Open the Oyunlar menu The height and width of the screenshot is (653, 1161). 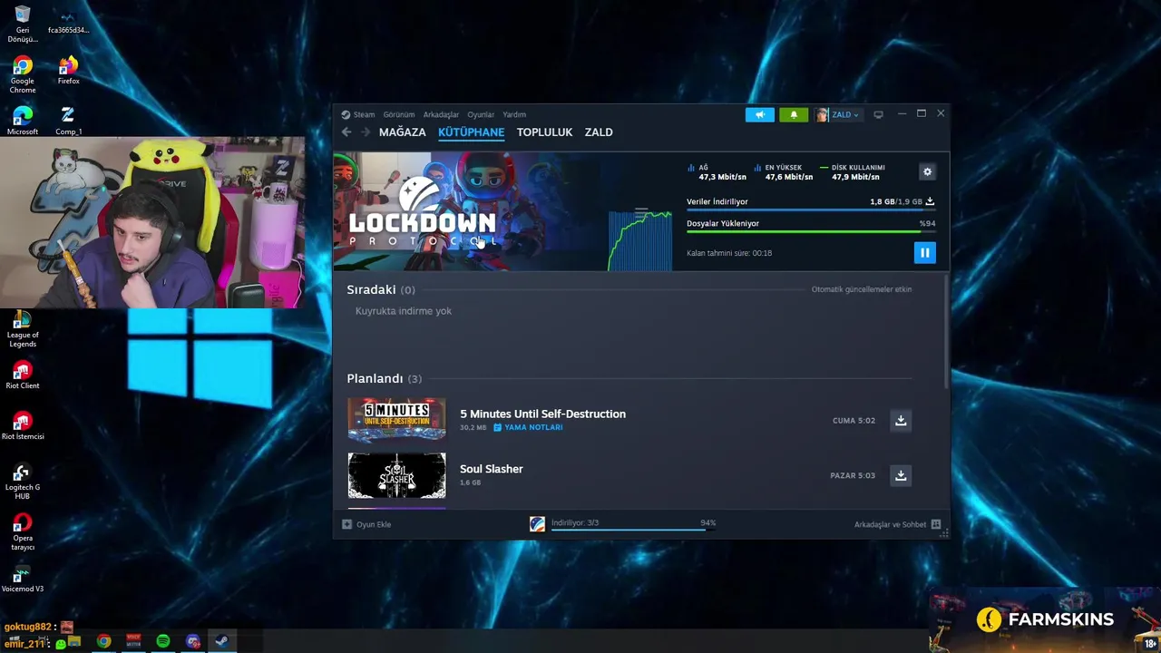[x=481, y=114]
